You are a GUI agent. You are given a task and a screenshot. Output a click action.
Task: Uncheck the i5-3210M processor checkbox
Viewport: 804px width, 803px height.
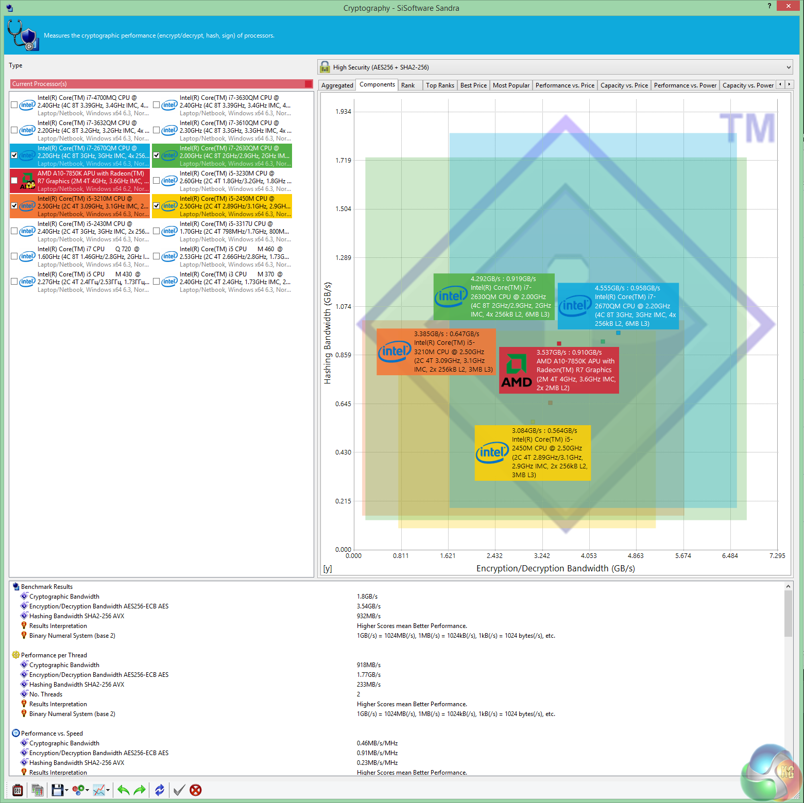click(x=14, y=206)
